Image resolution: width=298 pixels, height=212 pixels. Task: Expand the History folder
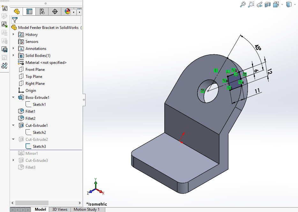pyautogui.click(x=13, y=34)
